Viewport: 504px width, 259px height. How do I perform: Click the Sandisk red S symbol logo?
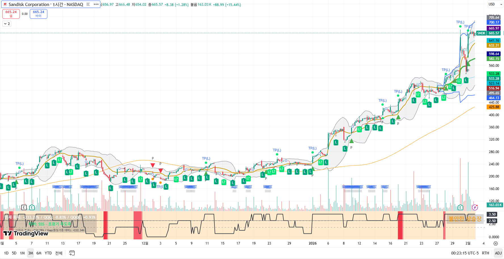tap(5, 5)
